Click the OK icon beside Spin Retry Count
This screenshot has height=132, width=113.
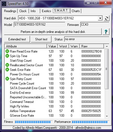click(7, 79)
